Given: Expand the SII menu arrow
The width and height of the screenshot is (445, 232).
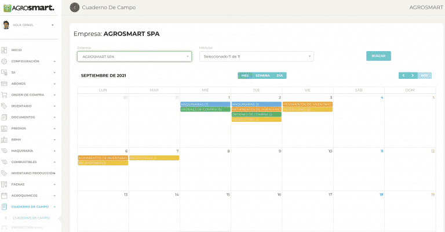Looking at the screenshot, I should click(x=54, y=72).
